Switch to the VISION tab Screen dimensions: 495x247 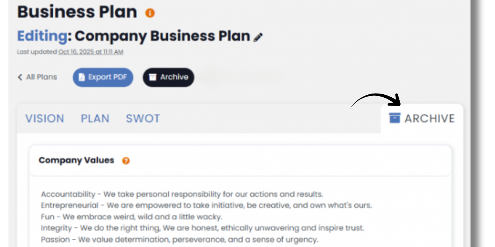tap(45, 119)
